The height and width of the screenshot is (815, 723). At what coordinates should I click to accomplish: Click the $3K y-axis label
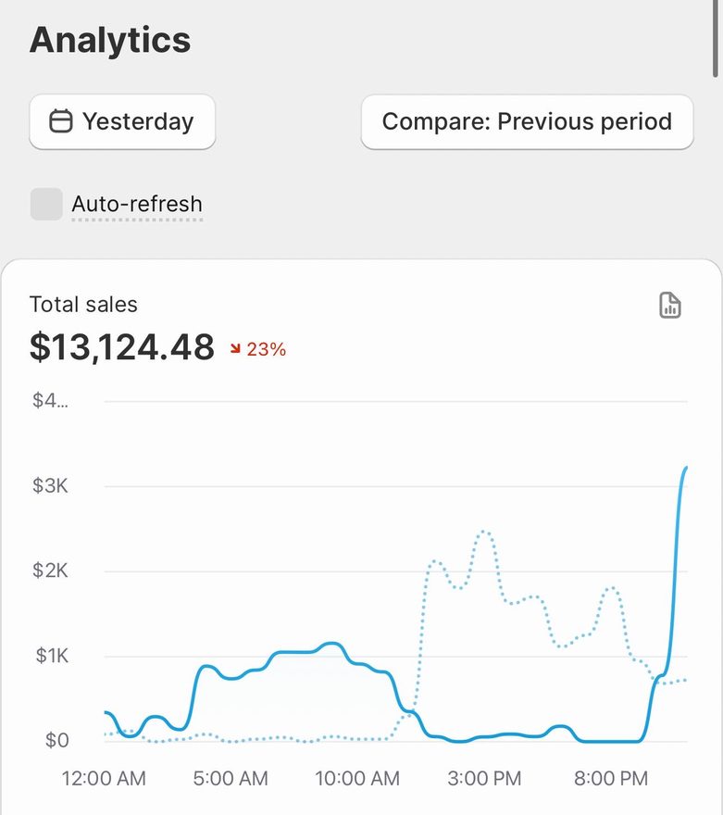click(50, 486)
